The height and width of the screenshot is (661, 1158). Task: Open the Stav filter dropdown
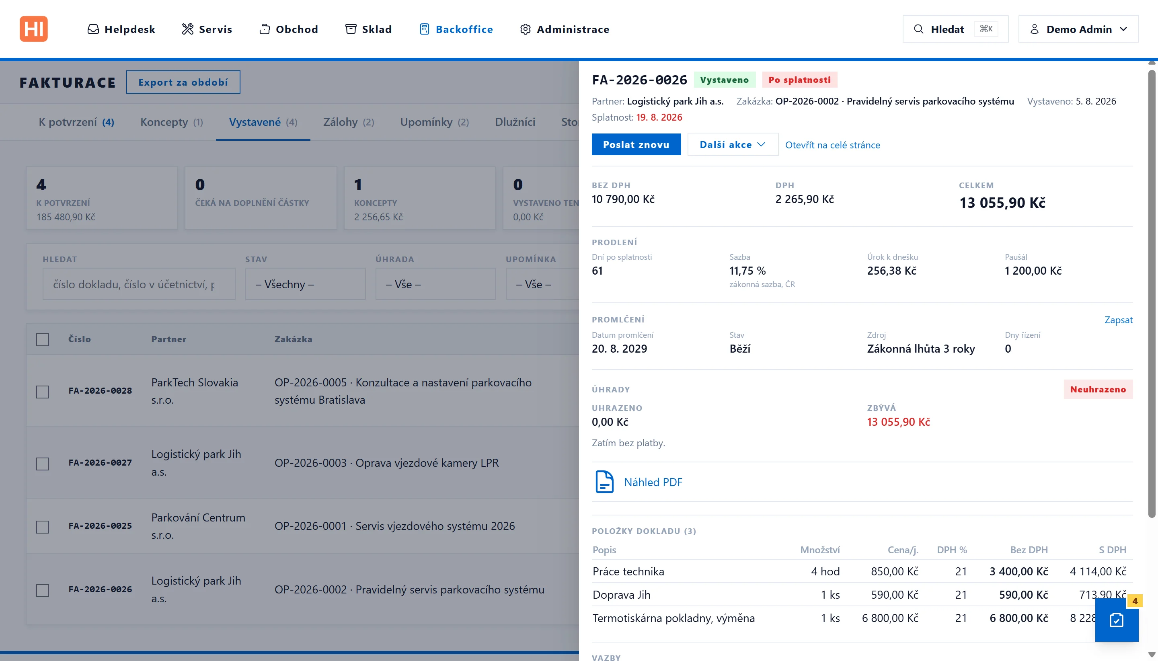pyautogui.click(x=305, y=284)
